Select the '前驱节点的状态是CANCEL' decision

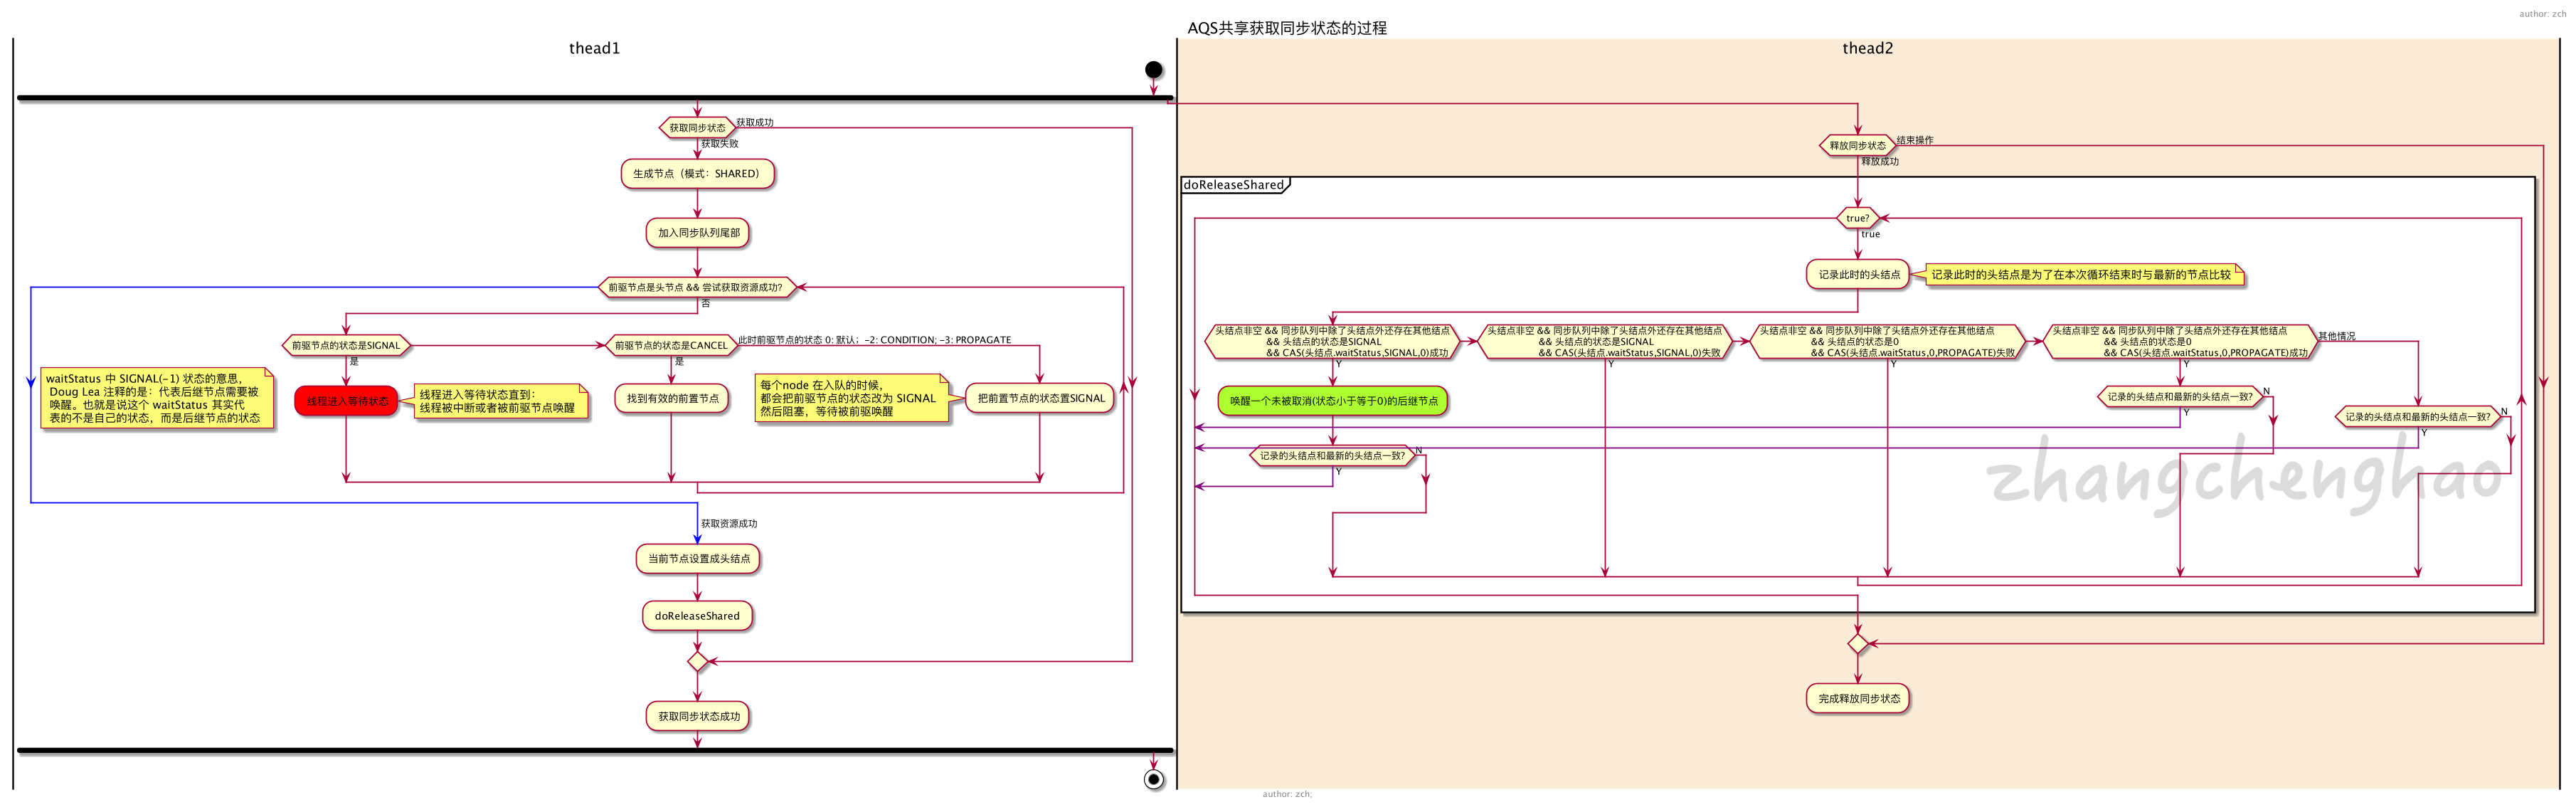pyautogui.click(x=671, y=345)
